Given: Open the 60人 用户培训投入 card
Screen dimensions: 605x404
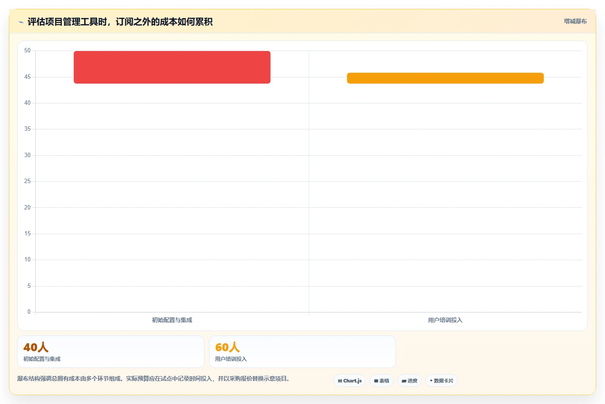Looking at the screenshot, I should point(302,352).
